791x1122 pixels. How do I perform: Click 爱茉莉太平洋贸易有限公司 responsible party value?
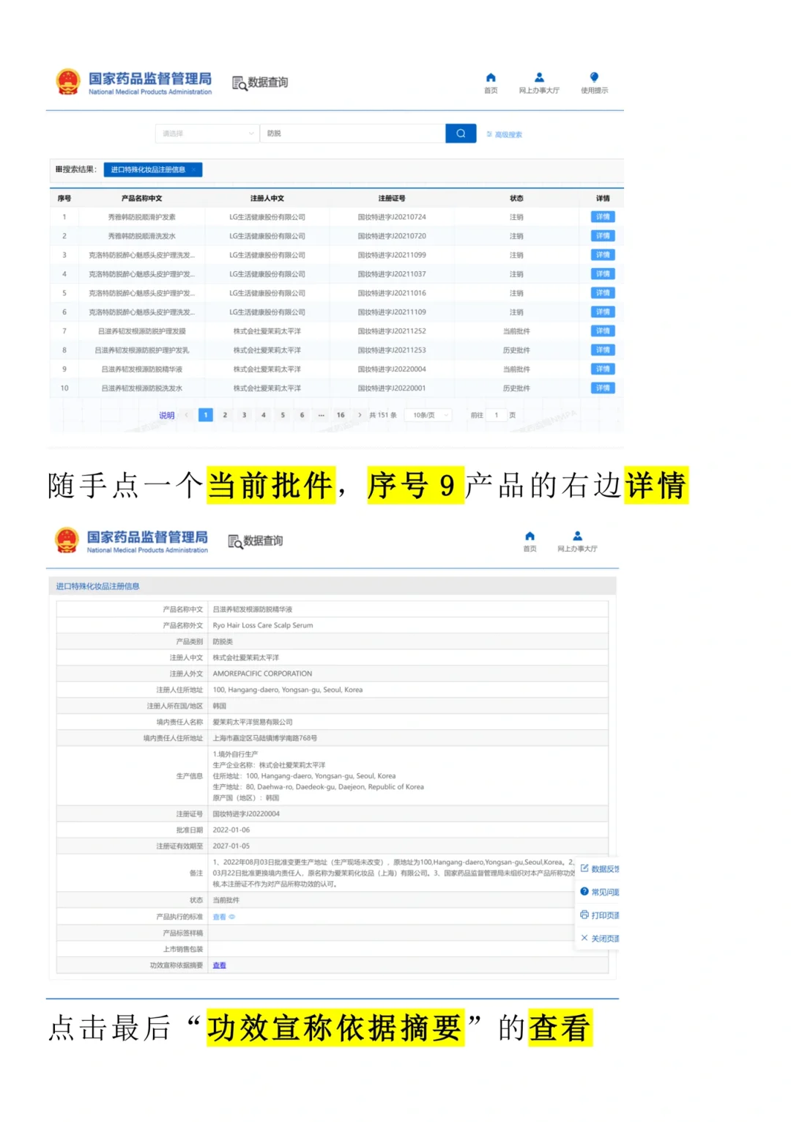tap(253, 722)
